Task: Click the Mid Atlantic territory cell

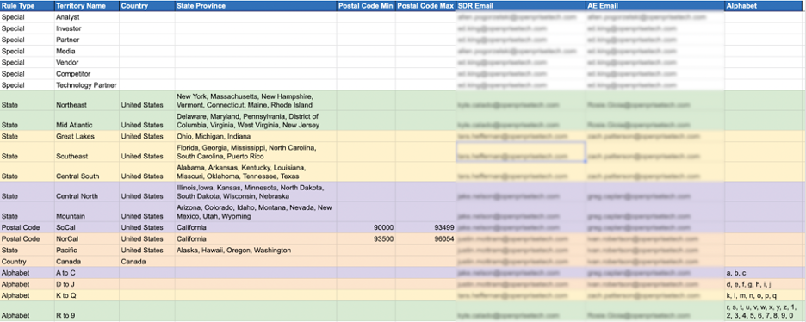Action: tap(86, 121)
